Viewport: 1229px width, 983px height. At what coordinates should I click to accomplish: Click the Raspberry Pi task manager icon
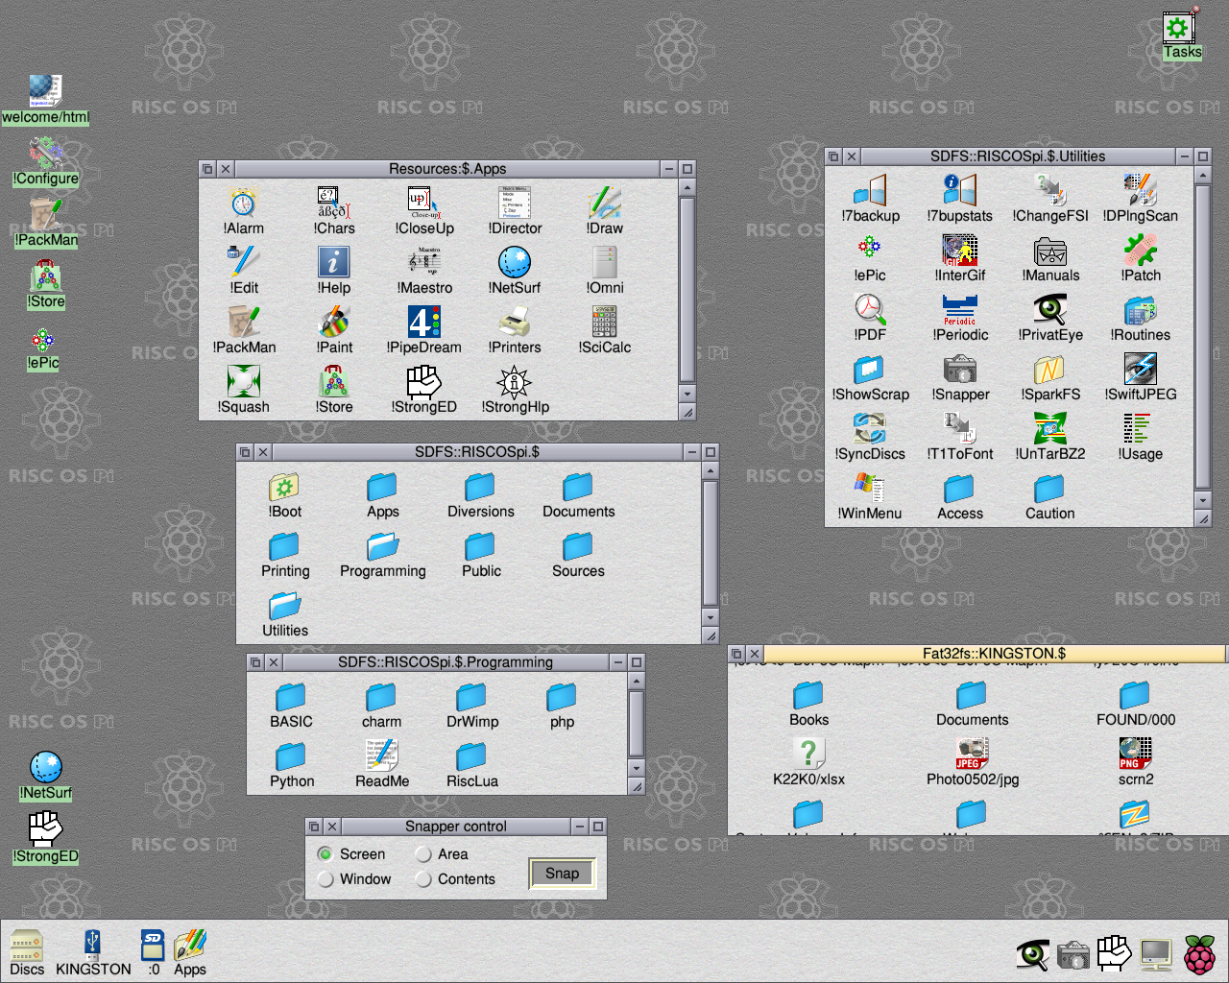coord(1199,954)
